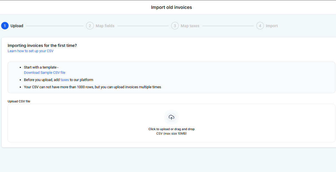The width and height of the screenshot is (336, 172).
Task: Click the 'Upload CSV file' field label
Action: pyautogui.click(x=19, y=101)
